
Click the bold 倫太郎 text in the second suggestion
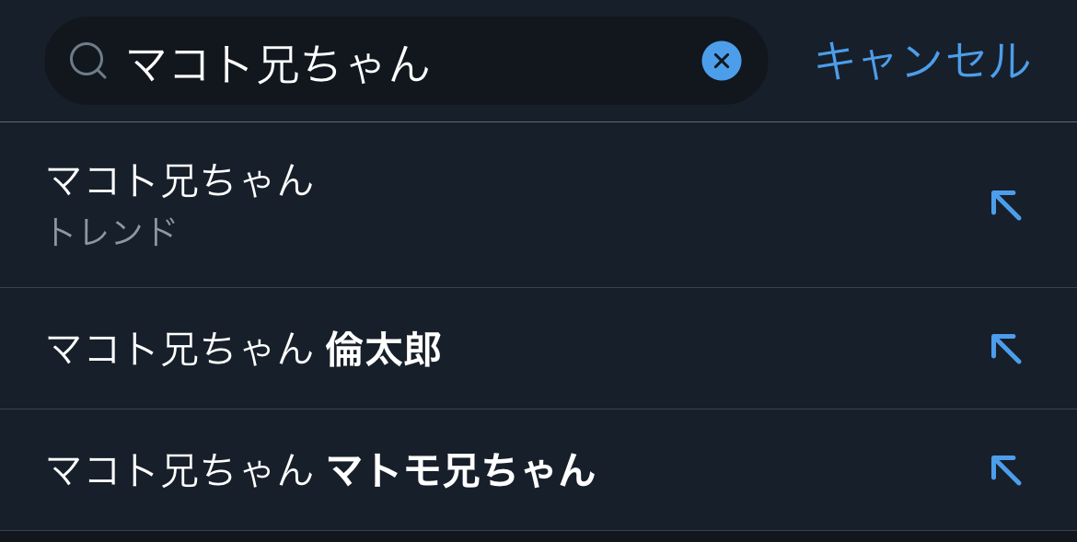point(383,350)
